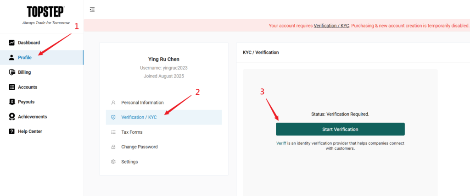Click the Dashboard chart icon in sidebar
The width and height of the screenshot is (470, 196).
[12, 43]
